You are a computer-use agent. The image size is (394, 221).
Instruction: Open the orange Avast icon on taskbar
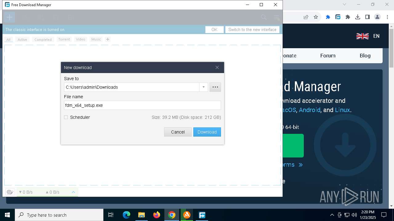(187, 215)
